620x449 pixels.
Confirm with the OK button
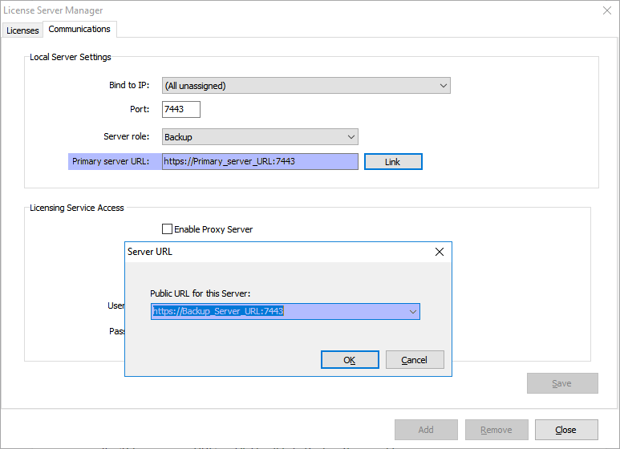[x=350, y=360]
